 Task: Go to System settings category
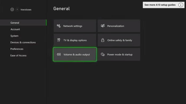(x=14, y=36)
